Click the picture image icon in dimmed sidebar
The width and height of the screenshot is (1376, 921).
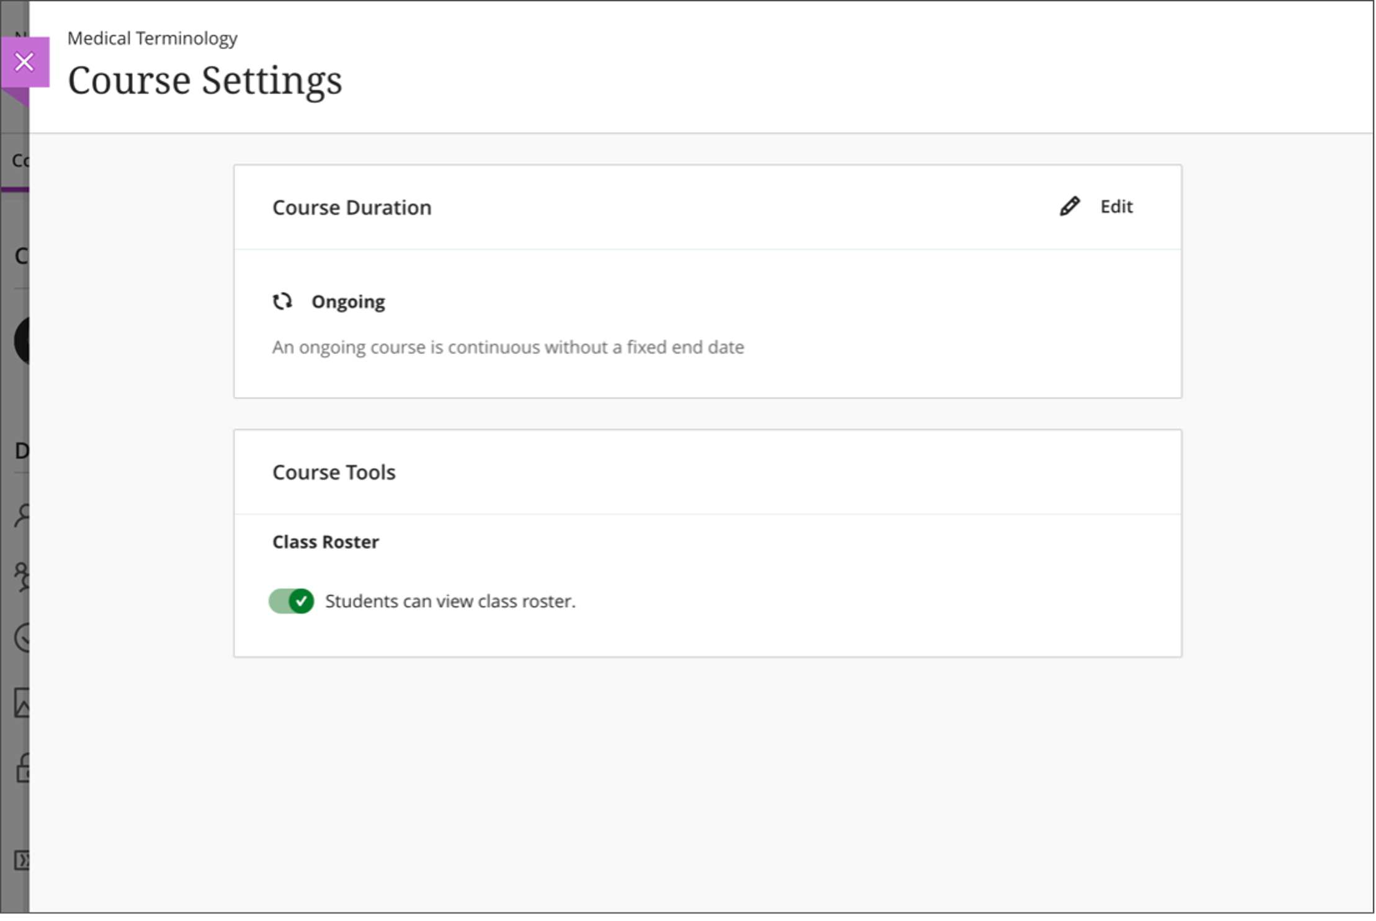point(22,703)
